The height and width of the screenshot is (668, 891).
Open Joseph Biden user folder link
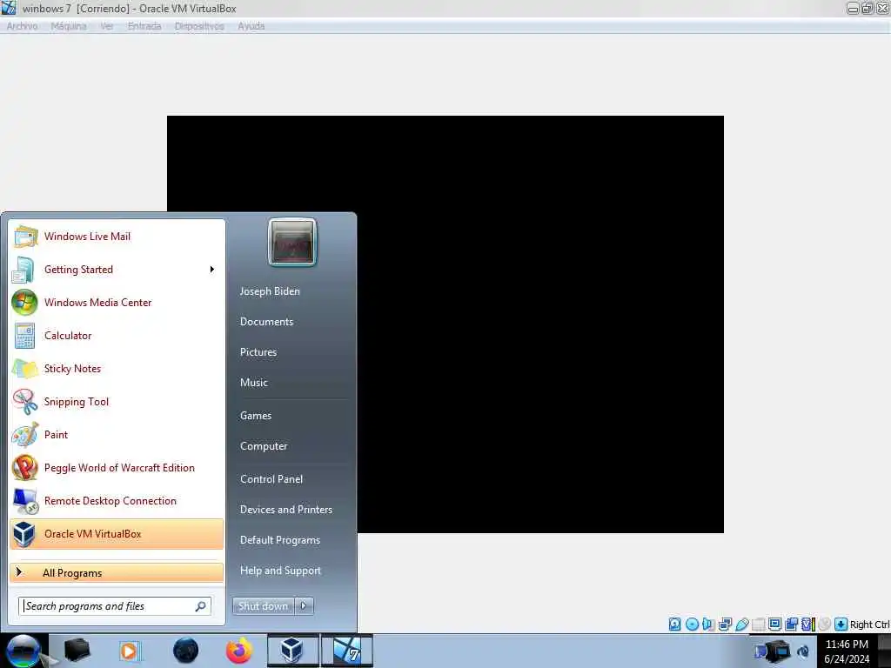click(x=270, y=291)
